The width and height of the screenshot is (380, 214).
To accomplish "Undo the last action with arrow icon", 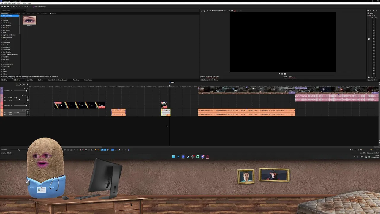I will (x=25, y=7).
